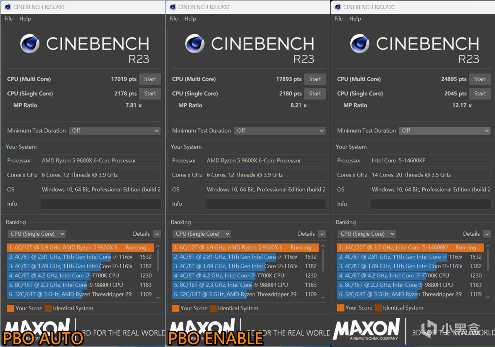The width and height of the screenshot is (495, 347).
Task: Open Minimum Test Duration dropdown in PBO AUTO window
Action: click(115, 131)
